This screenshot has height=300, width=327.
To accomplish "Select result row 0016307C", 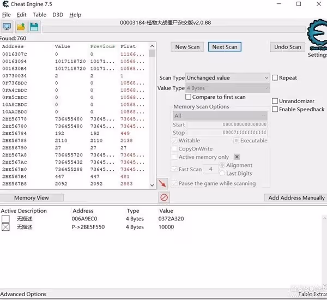I will click(75, 54).
